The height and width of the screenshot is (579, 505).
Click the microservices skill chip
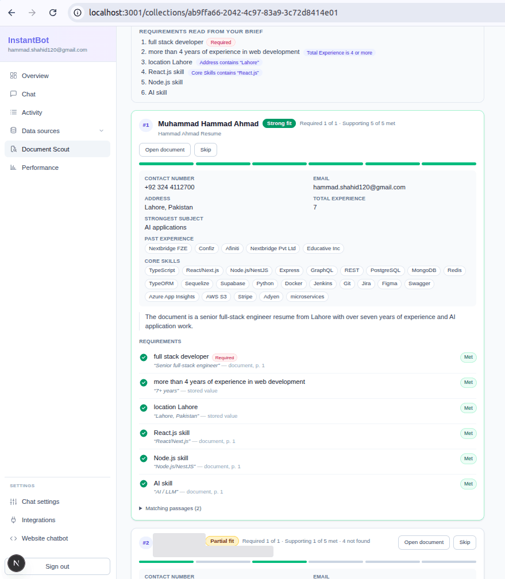(307, 297)
